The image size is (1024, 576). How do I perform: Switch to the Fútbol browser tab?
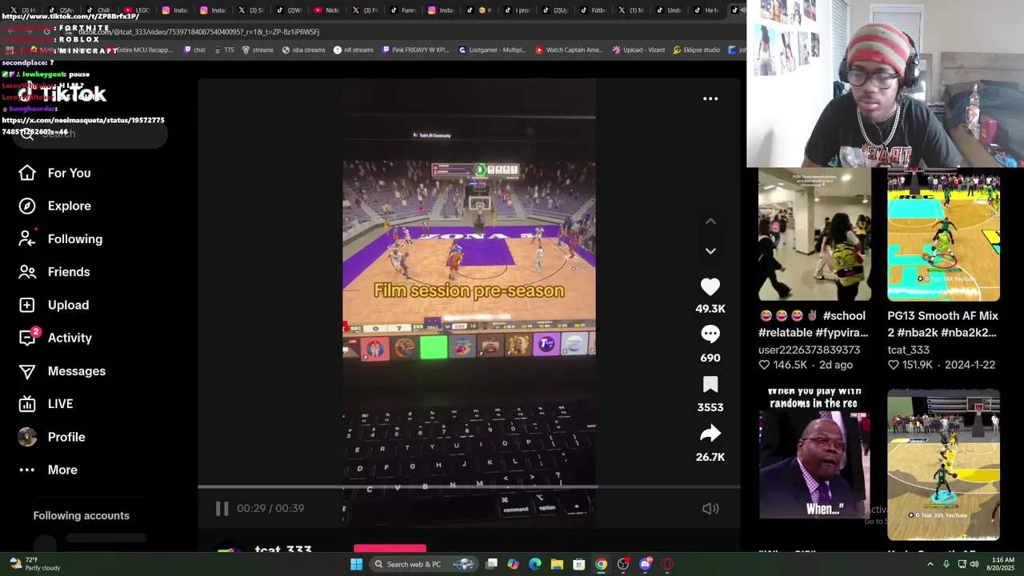(592, 10)
